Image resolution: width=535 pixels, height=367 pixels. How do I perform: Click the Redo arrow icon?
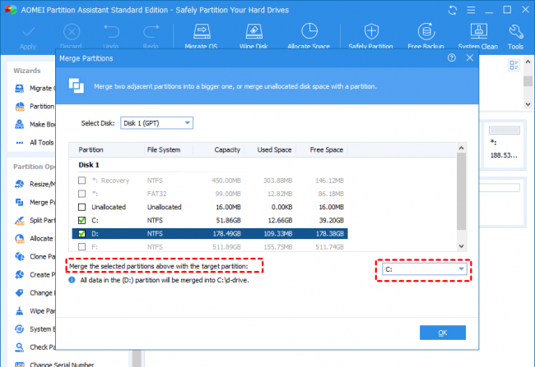coord(151,32)
